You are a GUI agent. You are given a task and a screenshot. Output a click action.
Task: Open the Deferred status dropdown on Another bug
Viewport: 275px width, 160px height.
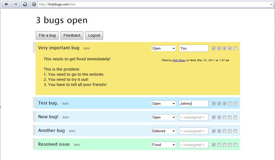(163, 131)
